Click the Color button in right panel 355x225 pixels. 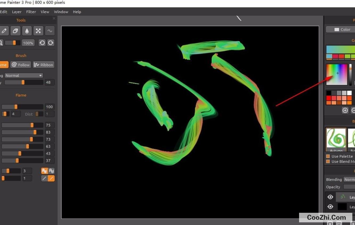click(341, 30)
